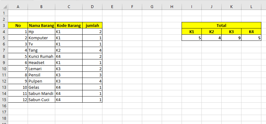
Task: Click the 'Kunci Rumah' cell
Action: [41, 56]
